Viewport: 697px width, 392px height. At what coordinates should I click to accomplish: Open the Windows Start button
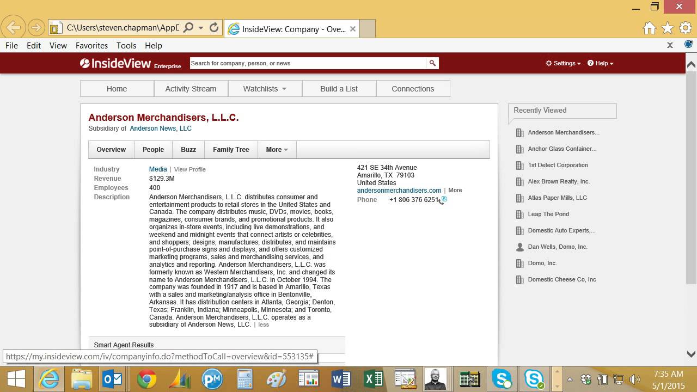16,379
